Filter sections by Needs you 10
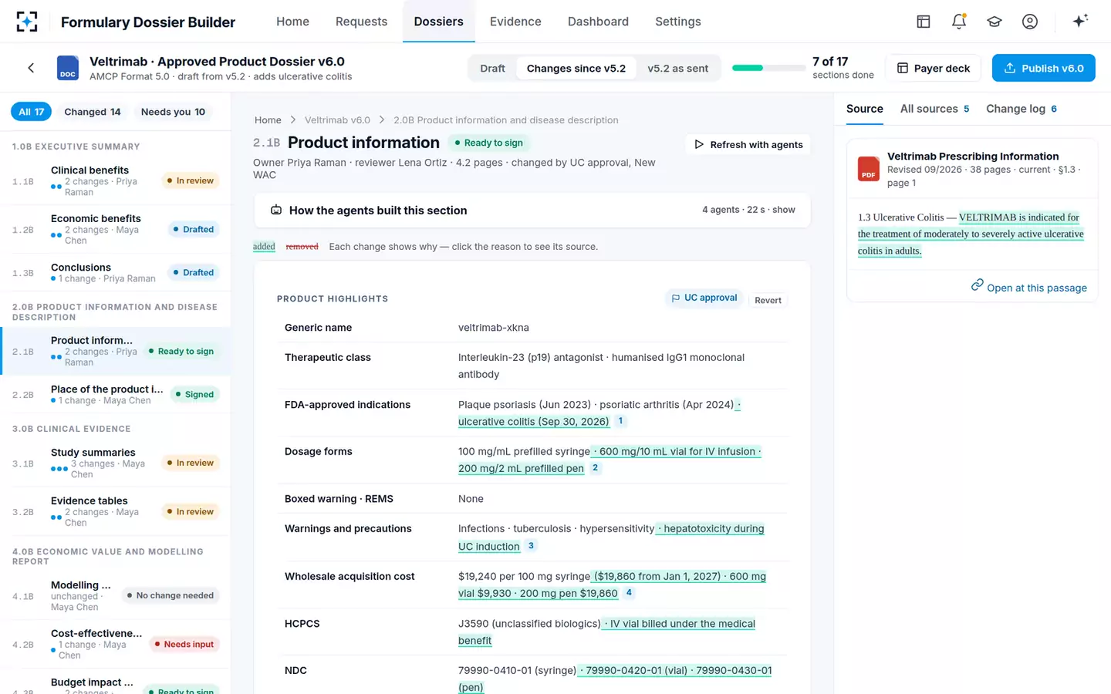The image size is (1111, 694). [173, 112]
